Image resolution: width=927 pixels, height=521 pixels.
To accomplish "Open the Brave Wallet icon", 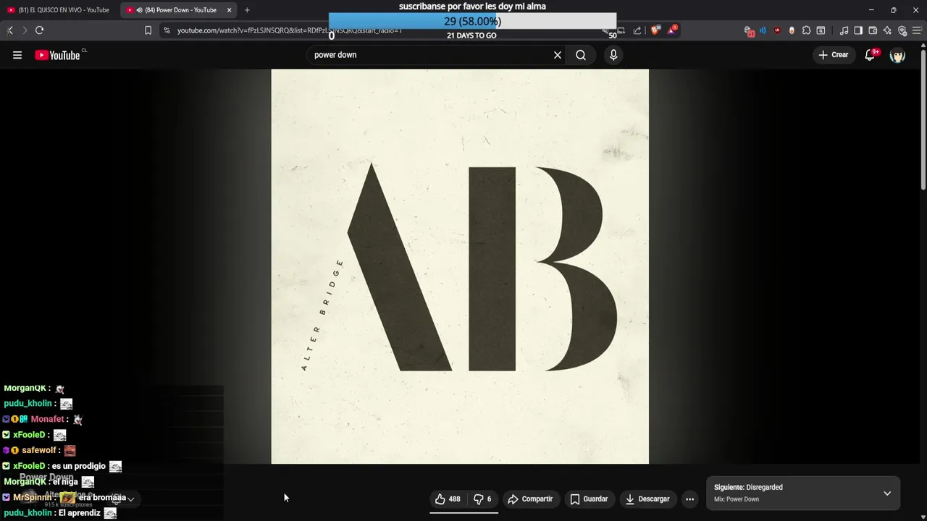I will coord(873,30).
